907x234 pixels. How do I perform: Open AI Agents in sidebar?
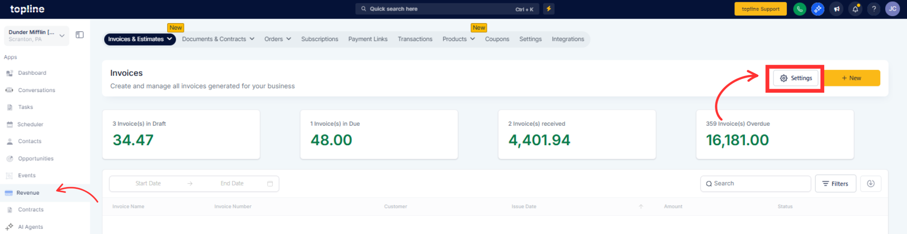(30, 227)
